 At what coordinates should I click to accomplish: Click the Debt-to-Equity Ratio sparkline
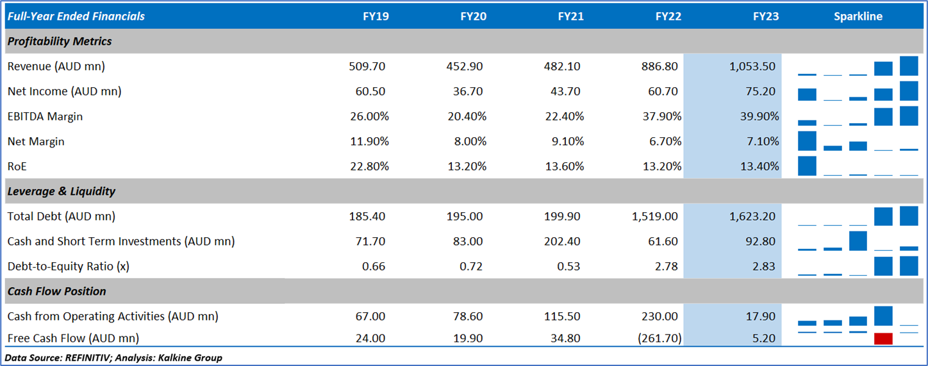coord(858,266)
